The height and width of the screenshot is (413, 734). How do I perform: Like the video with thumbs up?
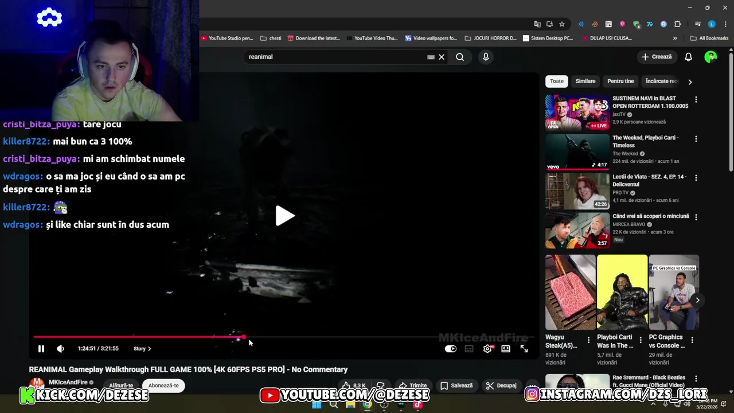[354, 385]
